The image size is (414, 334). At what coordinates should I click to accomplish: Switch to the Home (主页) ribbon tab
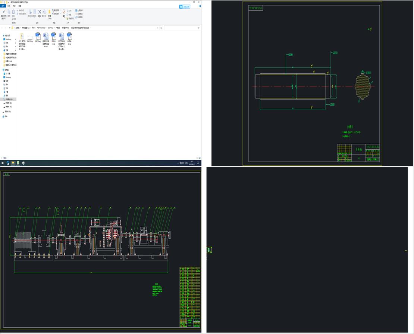click(9, 6)
